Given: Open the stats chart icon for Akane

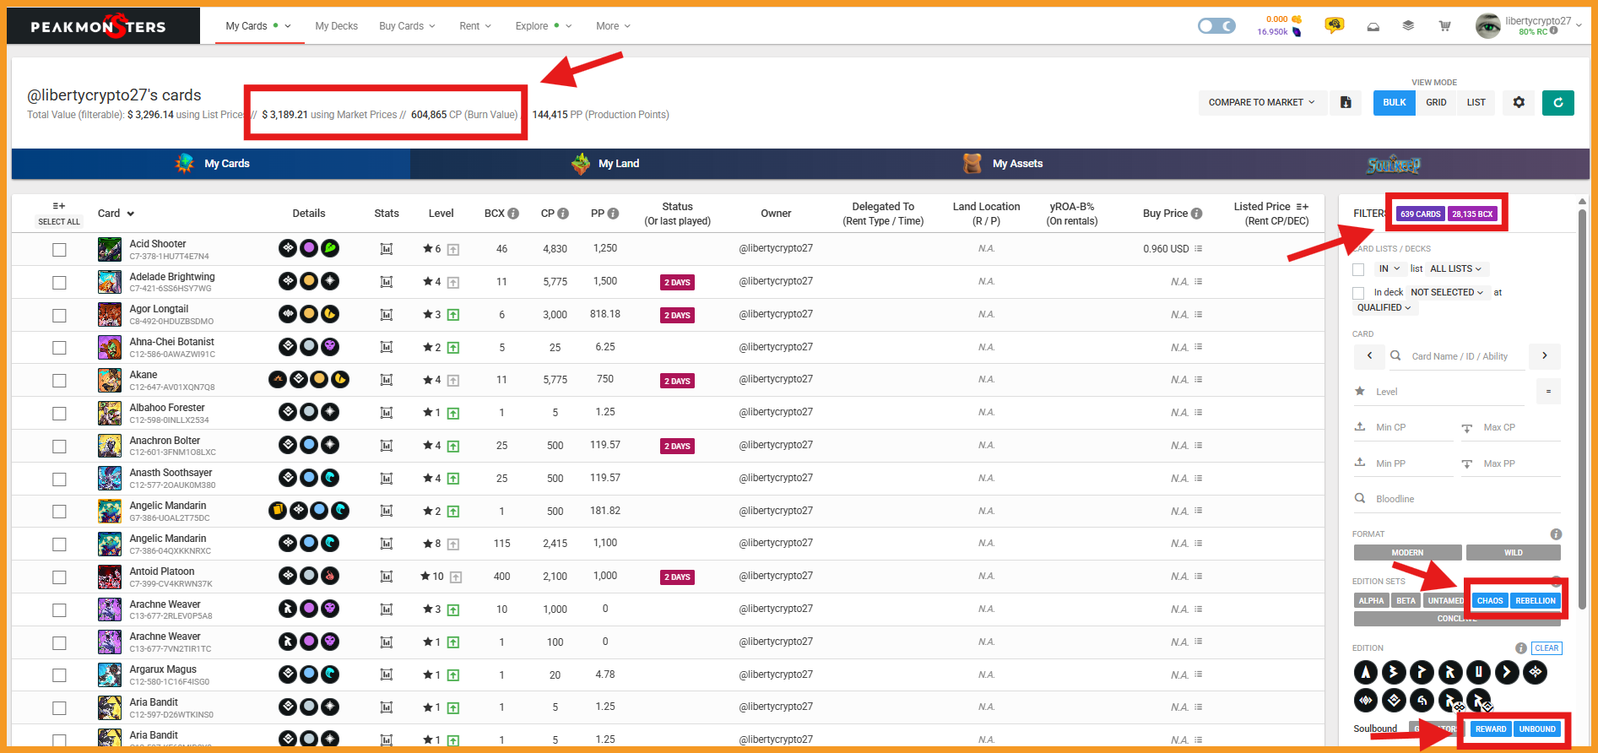Looking at the screenshot, I should coord(387,380).
